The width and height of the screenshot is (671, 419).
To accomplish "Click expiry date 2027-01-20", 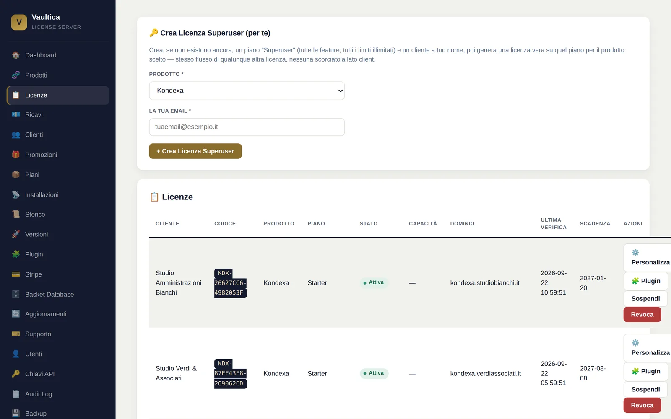I will pyautogui.click(x=593, y=283).
